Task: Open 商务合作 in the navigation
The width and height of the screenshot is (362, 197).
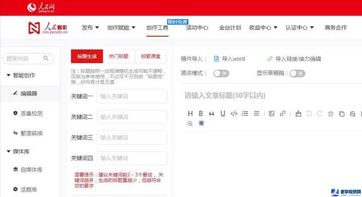Action: tap(336, 28)
